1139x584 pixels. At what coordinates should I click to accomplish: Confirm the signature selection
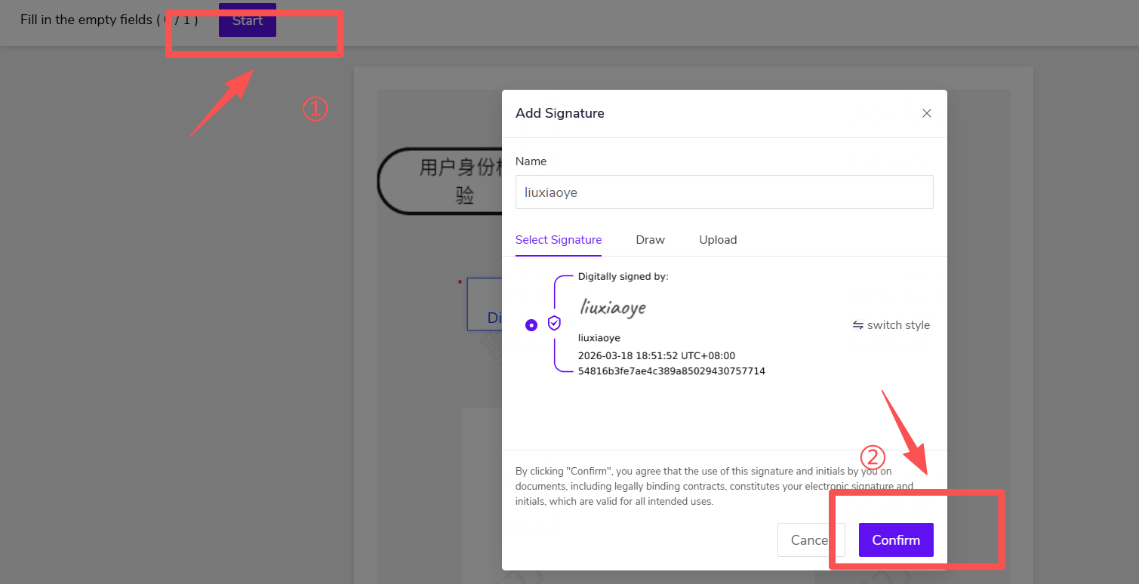pyautogui.click(x=895, y=540)
